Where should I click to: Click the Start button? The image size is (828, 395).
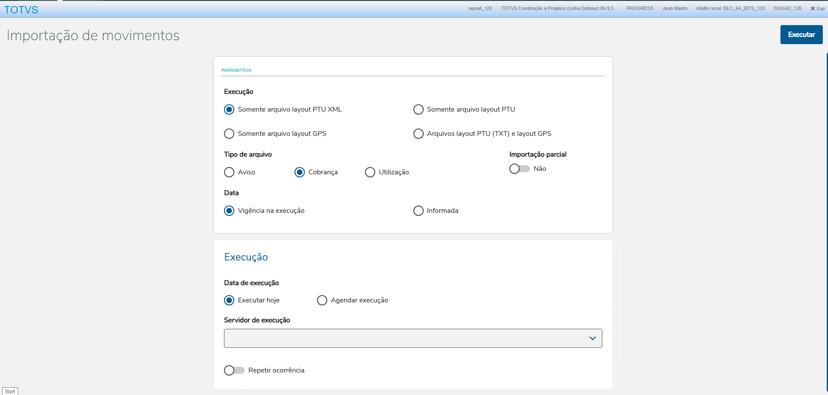tap(10, 392)
